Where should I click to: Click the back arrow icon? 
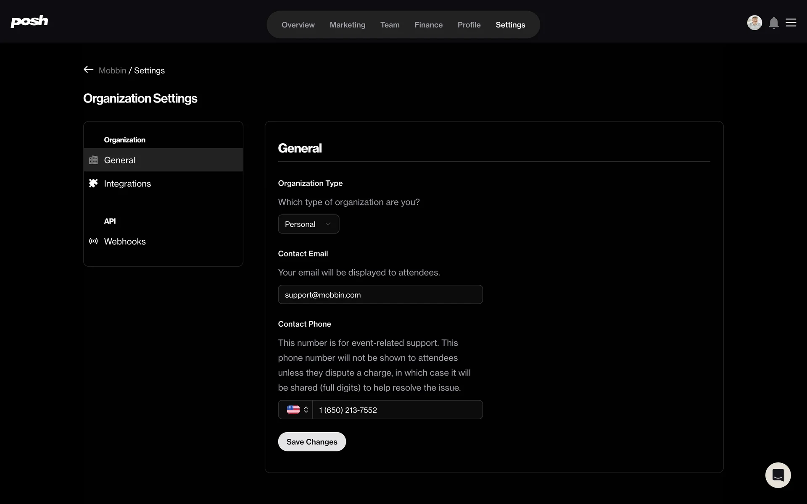(88, 70)
